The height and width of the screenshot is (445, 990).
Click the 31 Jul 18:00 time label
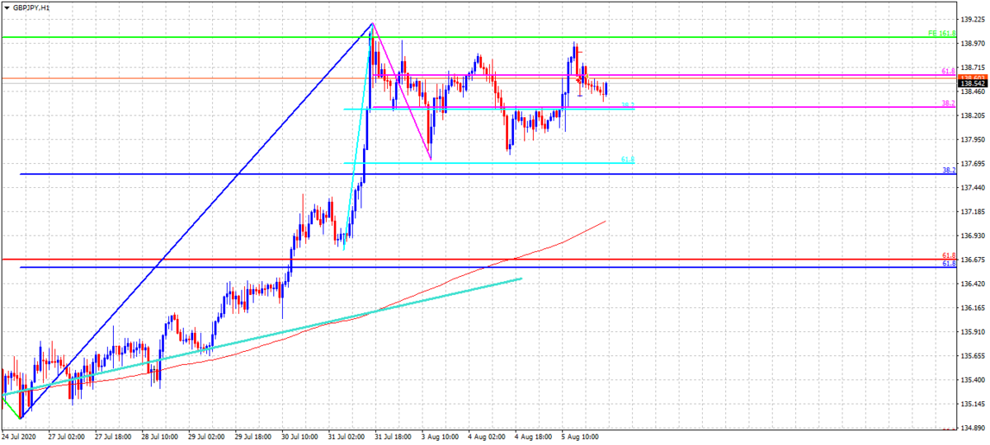(394, 436)
